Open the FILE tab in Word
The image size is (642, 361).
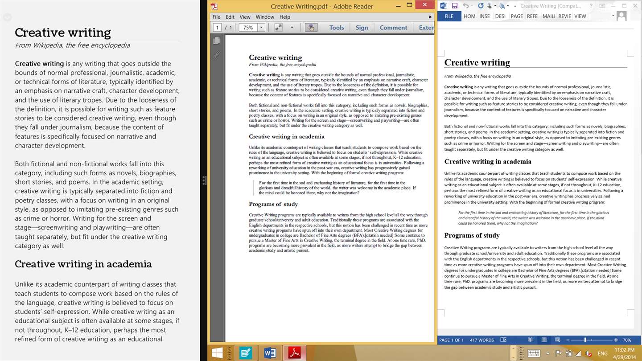(x=449, y=16)
